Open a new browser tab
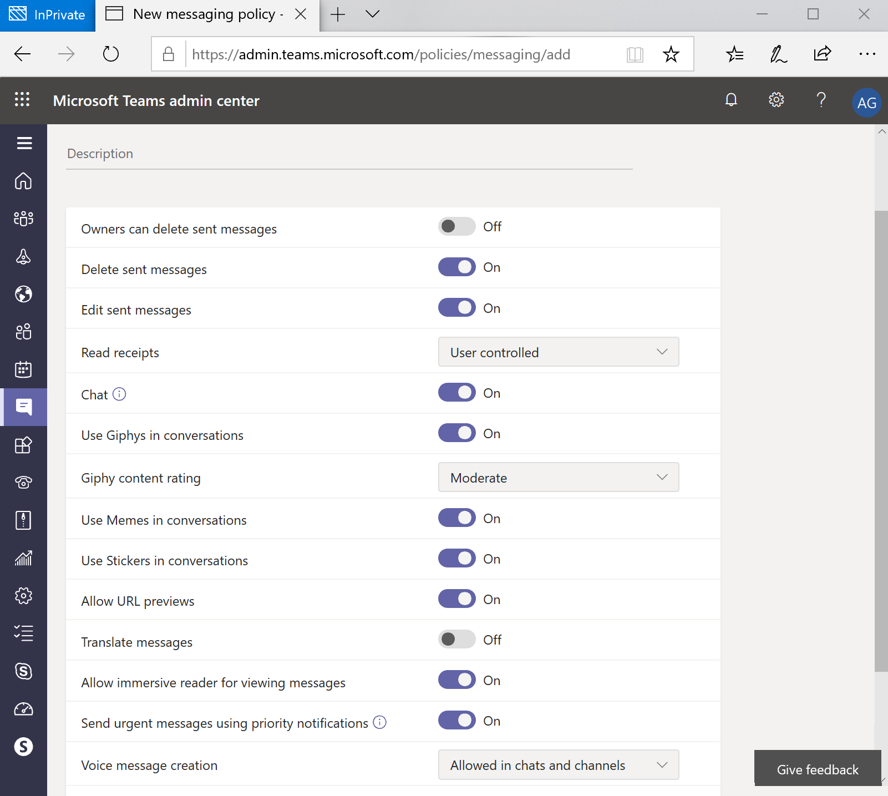 pyautogui.click(x=338, y=14)
